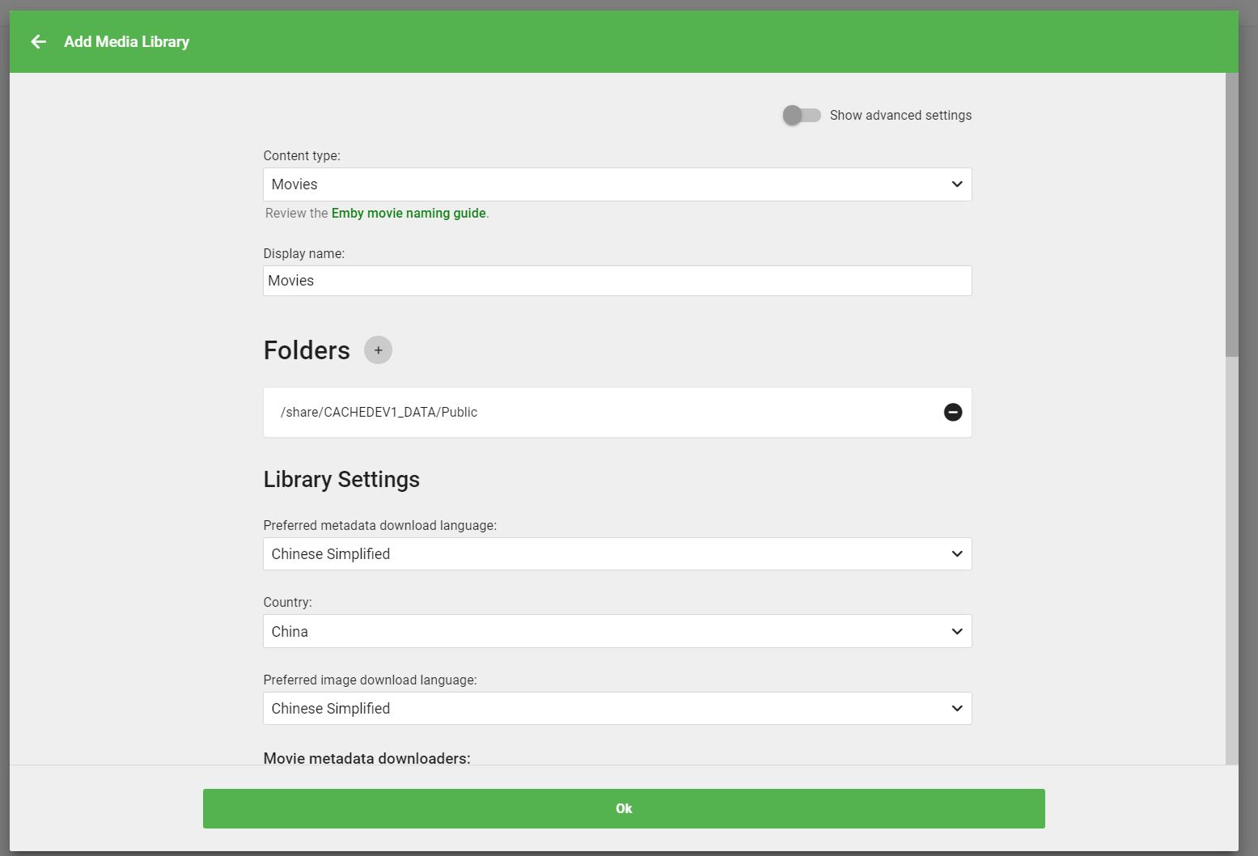Click the Content type label

[302, 155]
